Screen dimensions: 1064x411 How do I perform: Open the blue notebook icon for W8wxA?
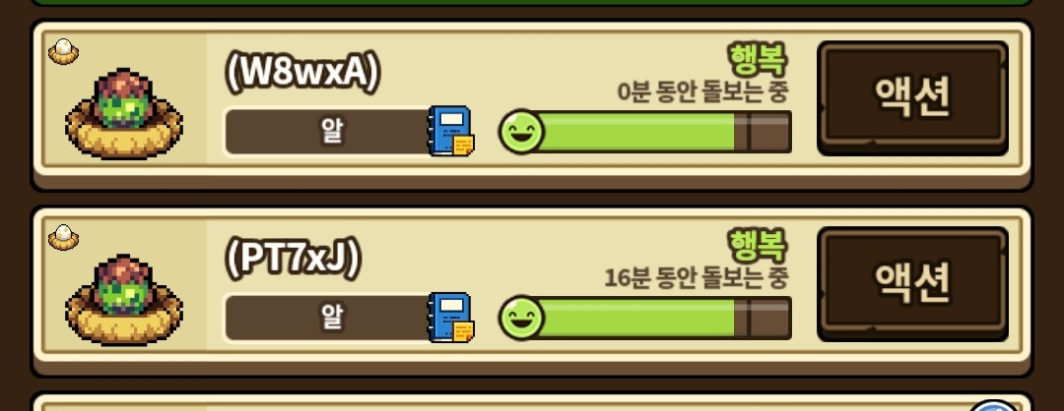[450, 131]
